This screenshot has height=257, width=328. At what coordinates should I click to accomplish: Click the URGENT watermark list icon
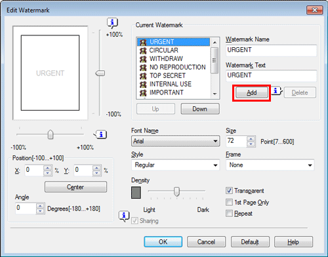143,42
